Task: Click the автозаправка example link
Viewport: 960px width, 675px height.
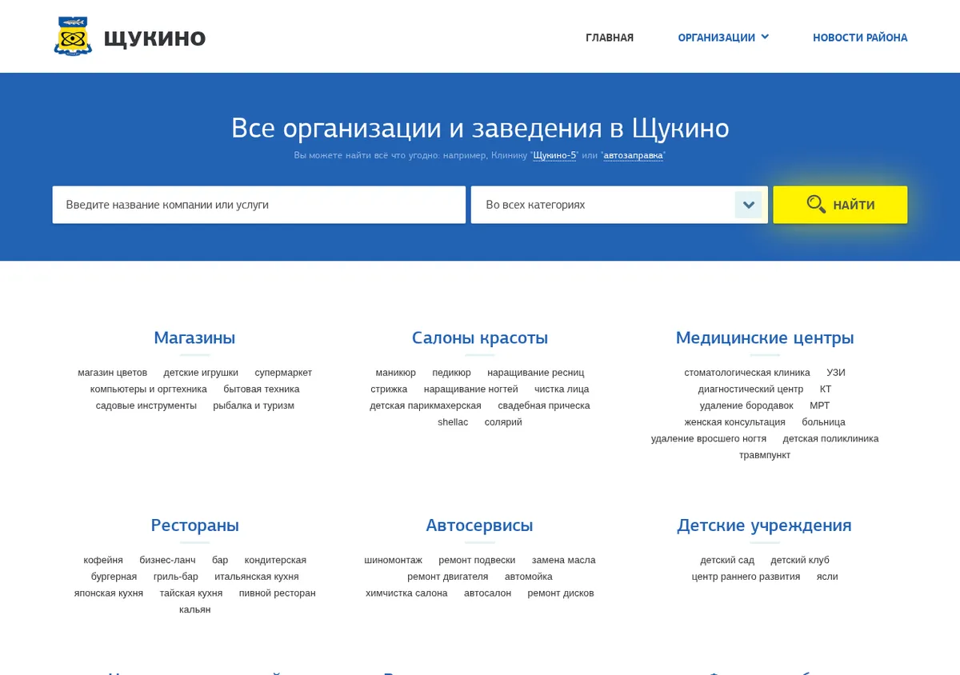Action: [633, 155]
